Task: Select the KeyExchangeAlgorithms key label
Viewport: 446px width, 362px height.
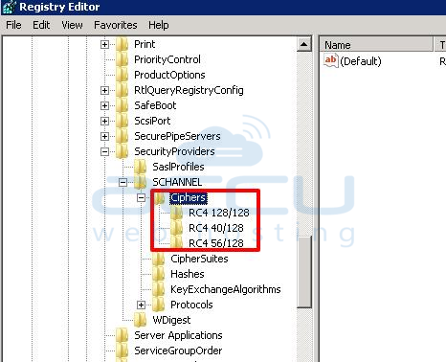Action: coord(226,289)
